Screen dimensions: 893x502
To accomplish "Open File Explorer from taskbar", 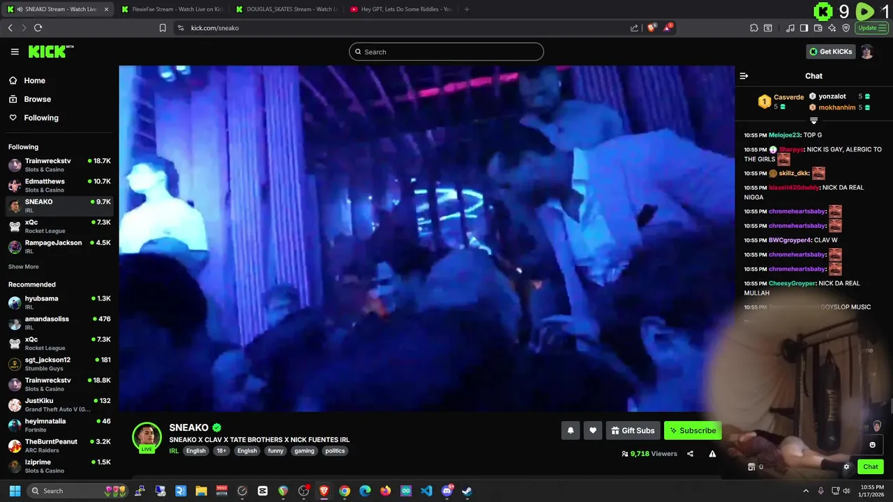I will pyautogui.click(x=201, y=491).
